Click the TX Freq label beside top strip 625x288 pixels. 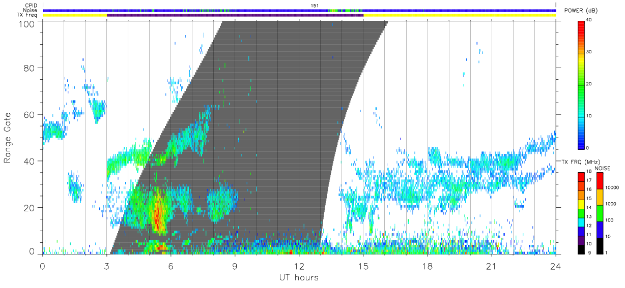27,15
